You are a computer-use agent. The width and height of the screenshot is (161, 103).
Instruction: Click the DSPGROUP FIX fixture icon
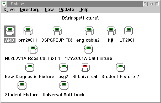point(57,31)
